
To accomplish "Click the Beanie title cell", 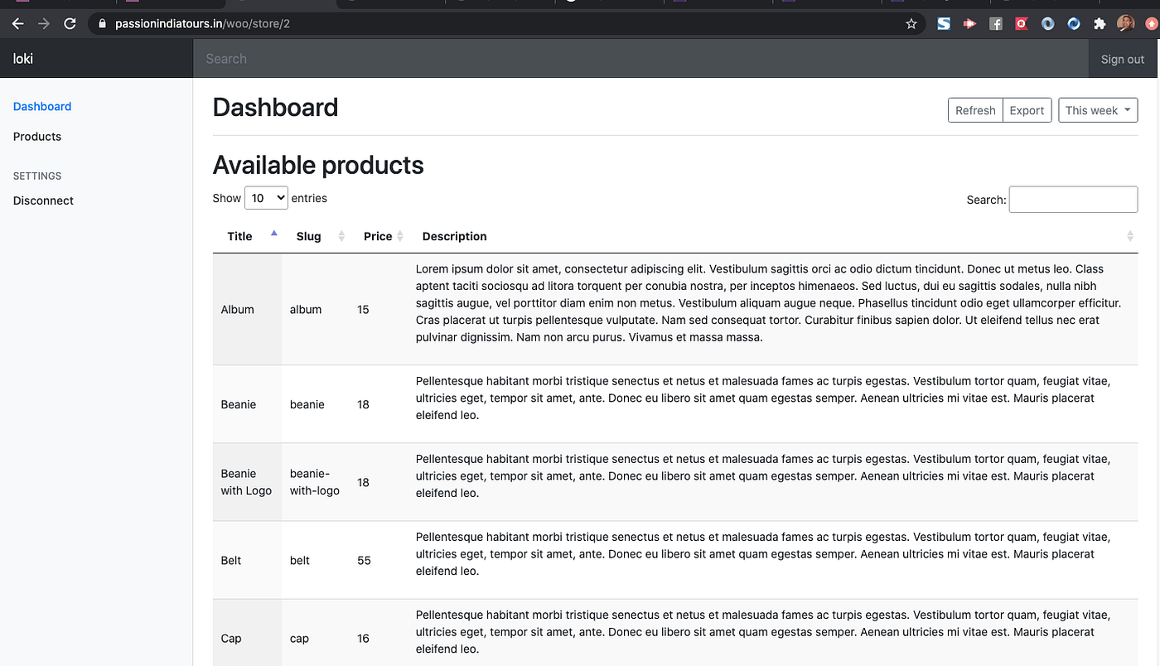I will pyautogui.click(x=247, y=404).
